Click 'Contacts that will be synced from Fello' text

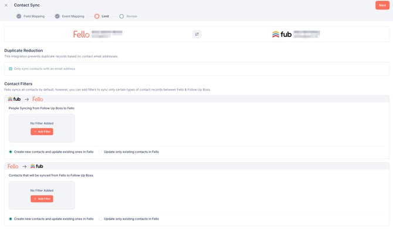51,176
